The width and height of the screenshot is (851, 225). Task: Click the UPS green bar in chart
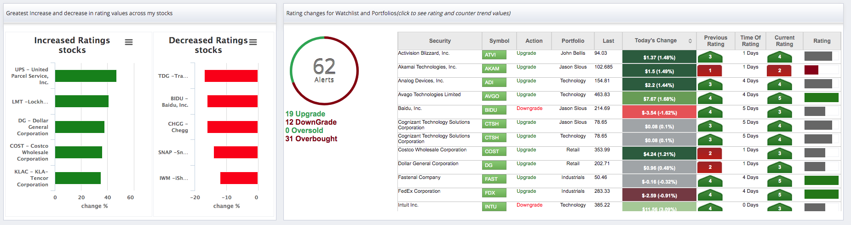click(x=86, y=76)
